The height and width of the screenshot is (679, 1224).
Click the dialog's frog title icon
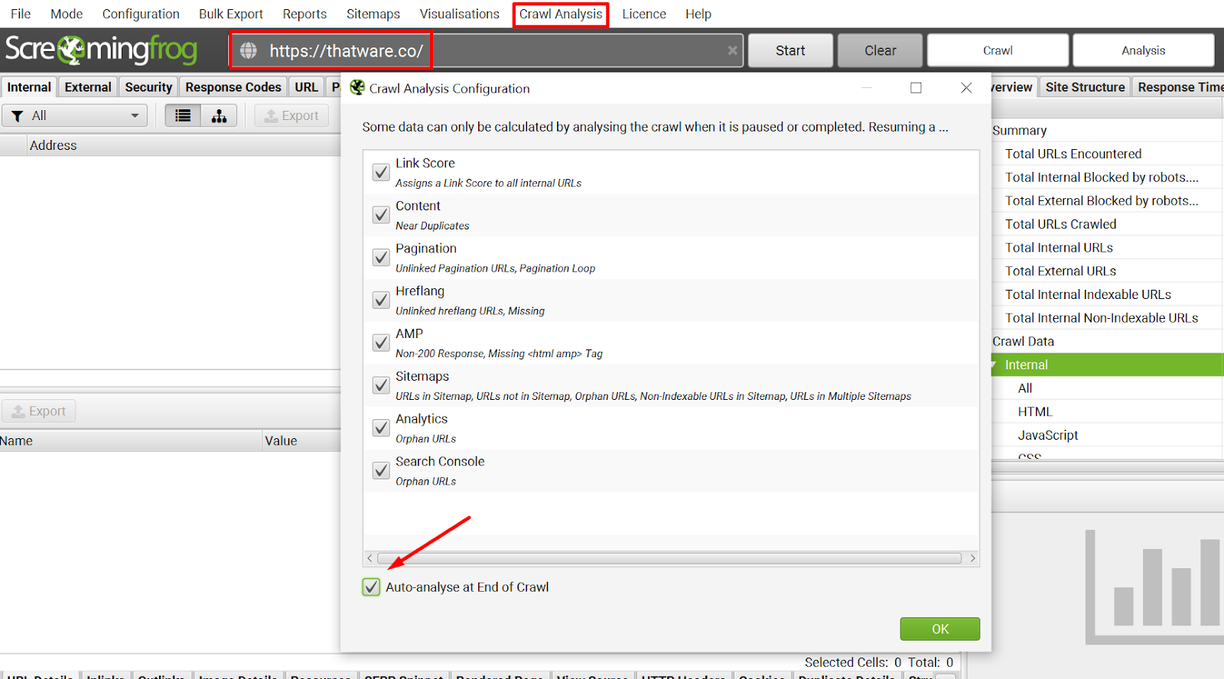[x=357, y=88]
